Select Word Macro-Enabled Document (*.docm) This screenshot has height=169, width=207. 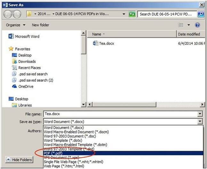click(x=123, y=132)
